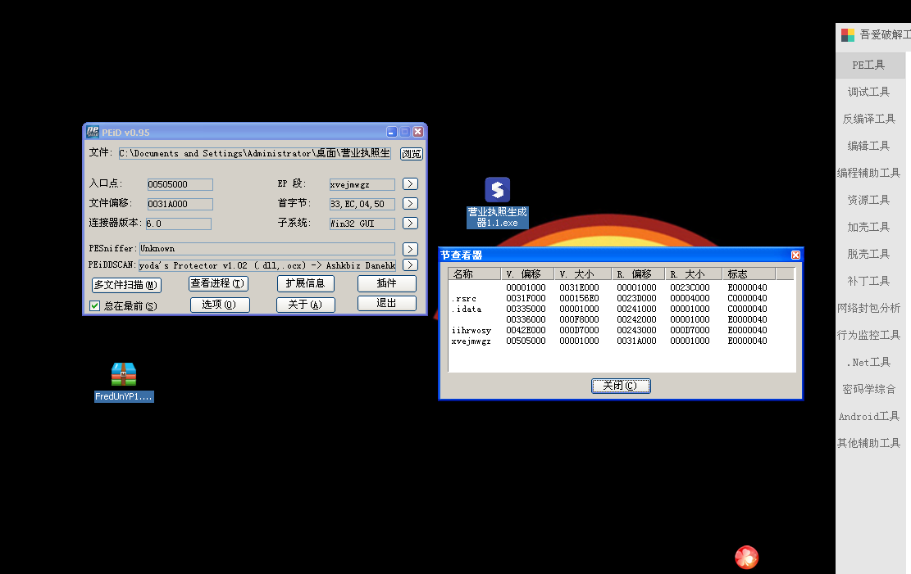This screenshot has height=574, width=911.
Task: Click the 扩展信息 button
Action: (x=306, y=283)
